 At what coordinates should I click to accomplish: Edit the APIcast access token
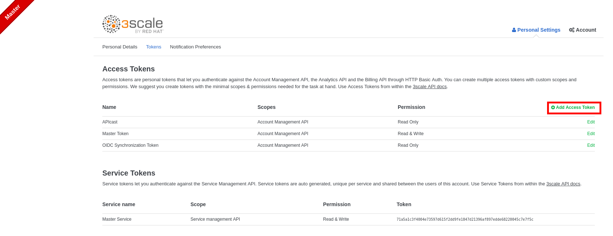pos(591,122)
